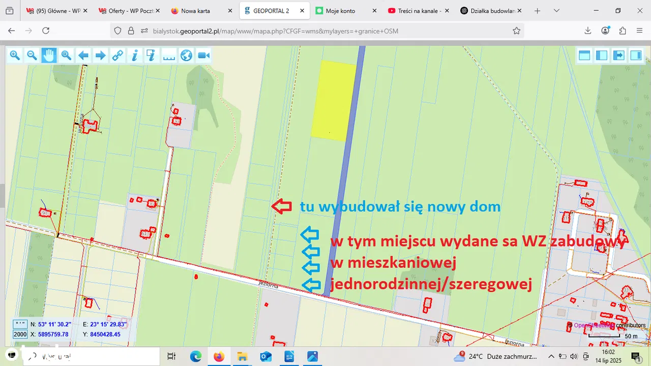
Task: Click the zoom in magnifier tool
Action: coord(15,55)
